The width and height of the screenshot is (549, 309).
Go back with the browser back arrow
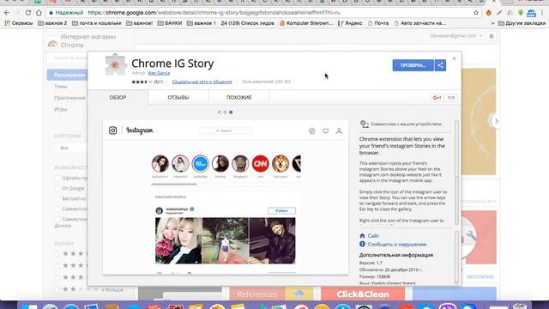click(x=7, y=13)
